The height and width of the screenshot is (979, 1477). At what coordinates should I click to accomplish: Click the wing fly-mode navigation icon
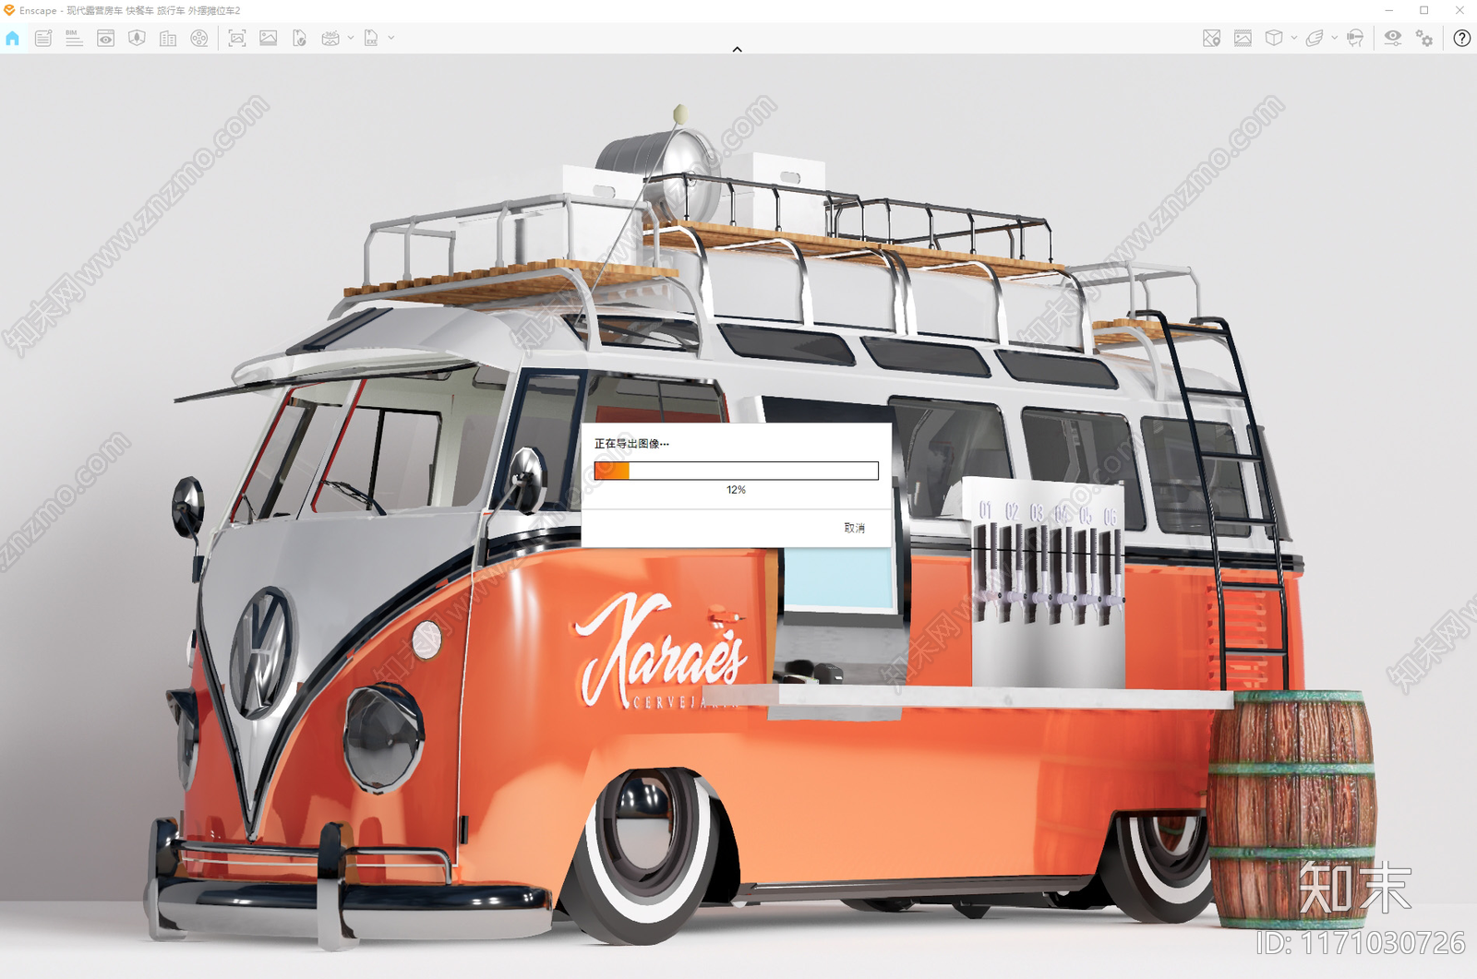[1315, 38]
